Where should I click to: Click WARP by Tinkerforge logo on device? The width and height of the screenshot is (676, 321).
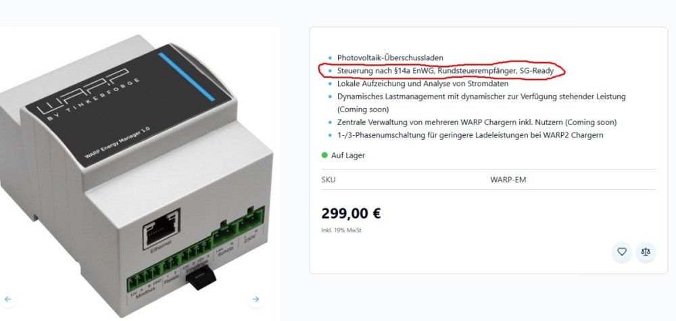[x=89, y=97]
